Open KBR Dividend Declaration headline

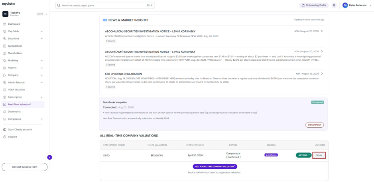coord(123,74)
